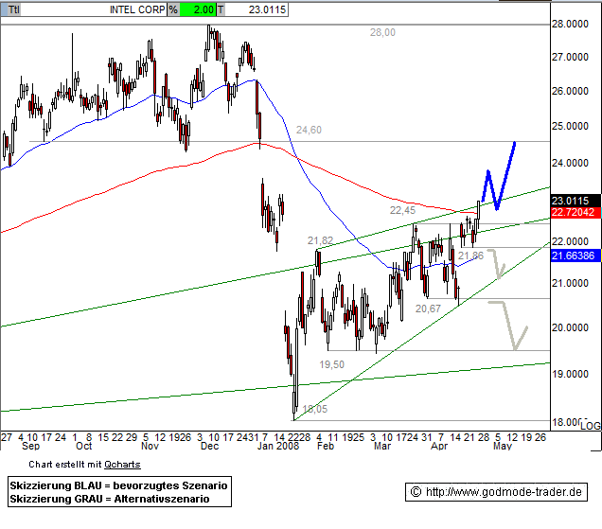Click the 20,67 support level label

[428, 309]
